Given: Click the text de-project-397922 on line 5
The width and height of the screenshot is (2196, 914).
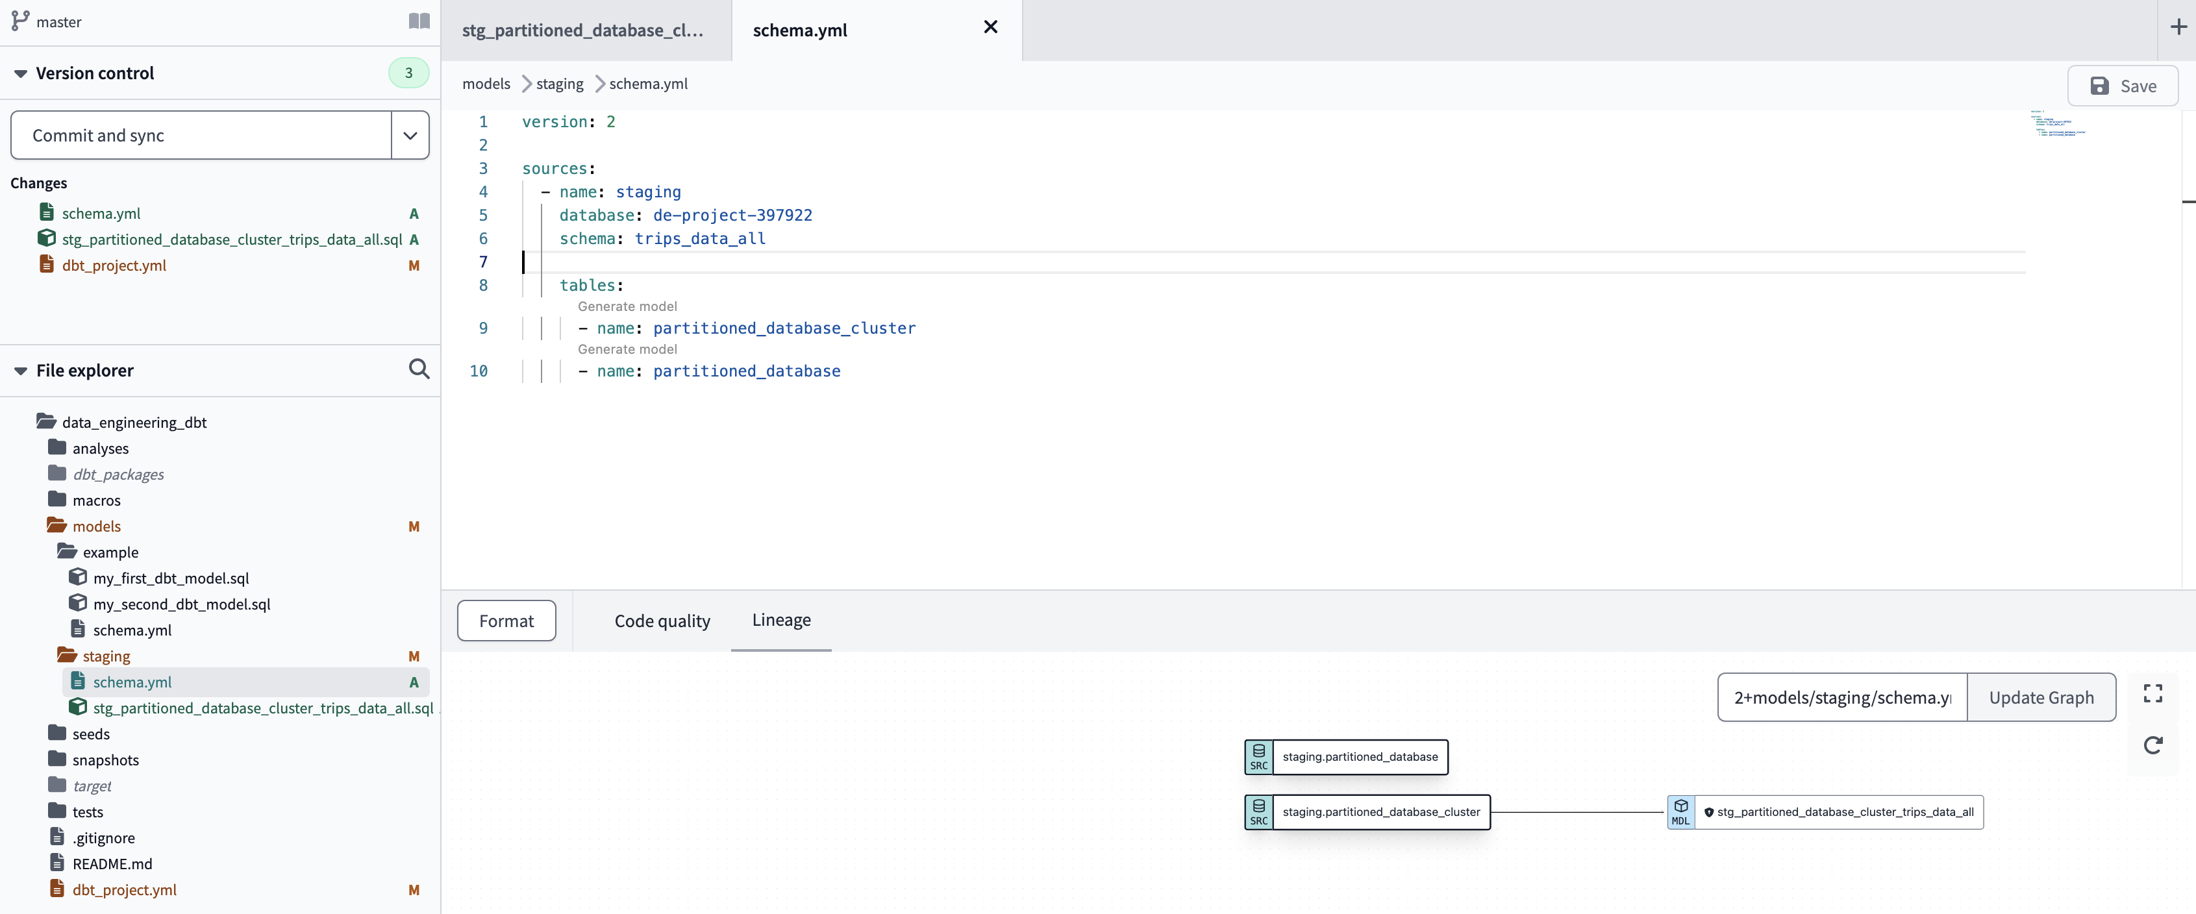Looking at the screenshot, I should pyautogui.click(x=732, y=216).
